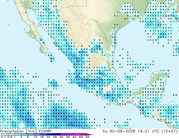Click the date Su 30-08-2026 text
The image size is (179, 138).
tap(119, 131)
